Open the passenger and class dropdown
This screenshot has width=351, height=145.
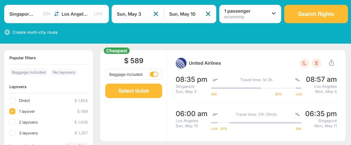click(250, 14)
